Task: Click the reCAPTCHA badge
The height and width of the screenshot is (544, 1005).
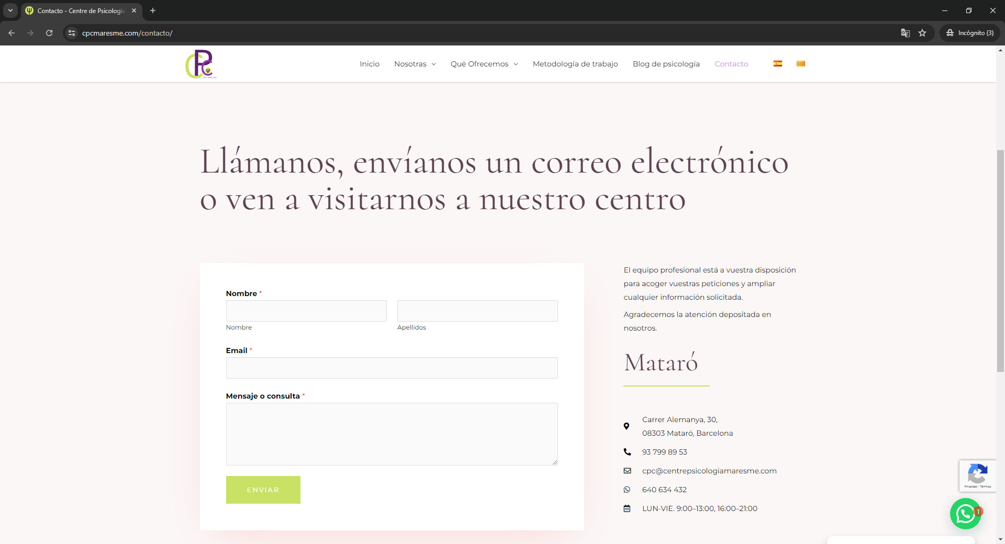Action: (x=977, y=475)
